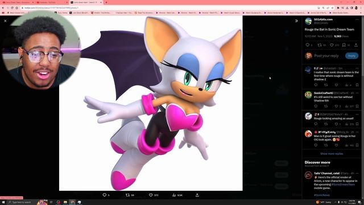Screen dimensions: 364x205
Task: Click the browser back arrow
Action: (3, 7)
